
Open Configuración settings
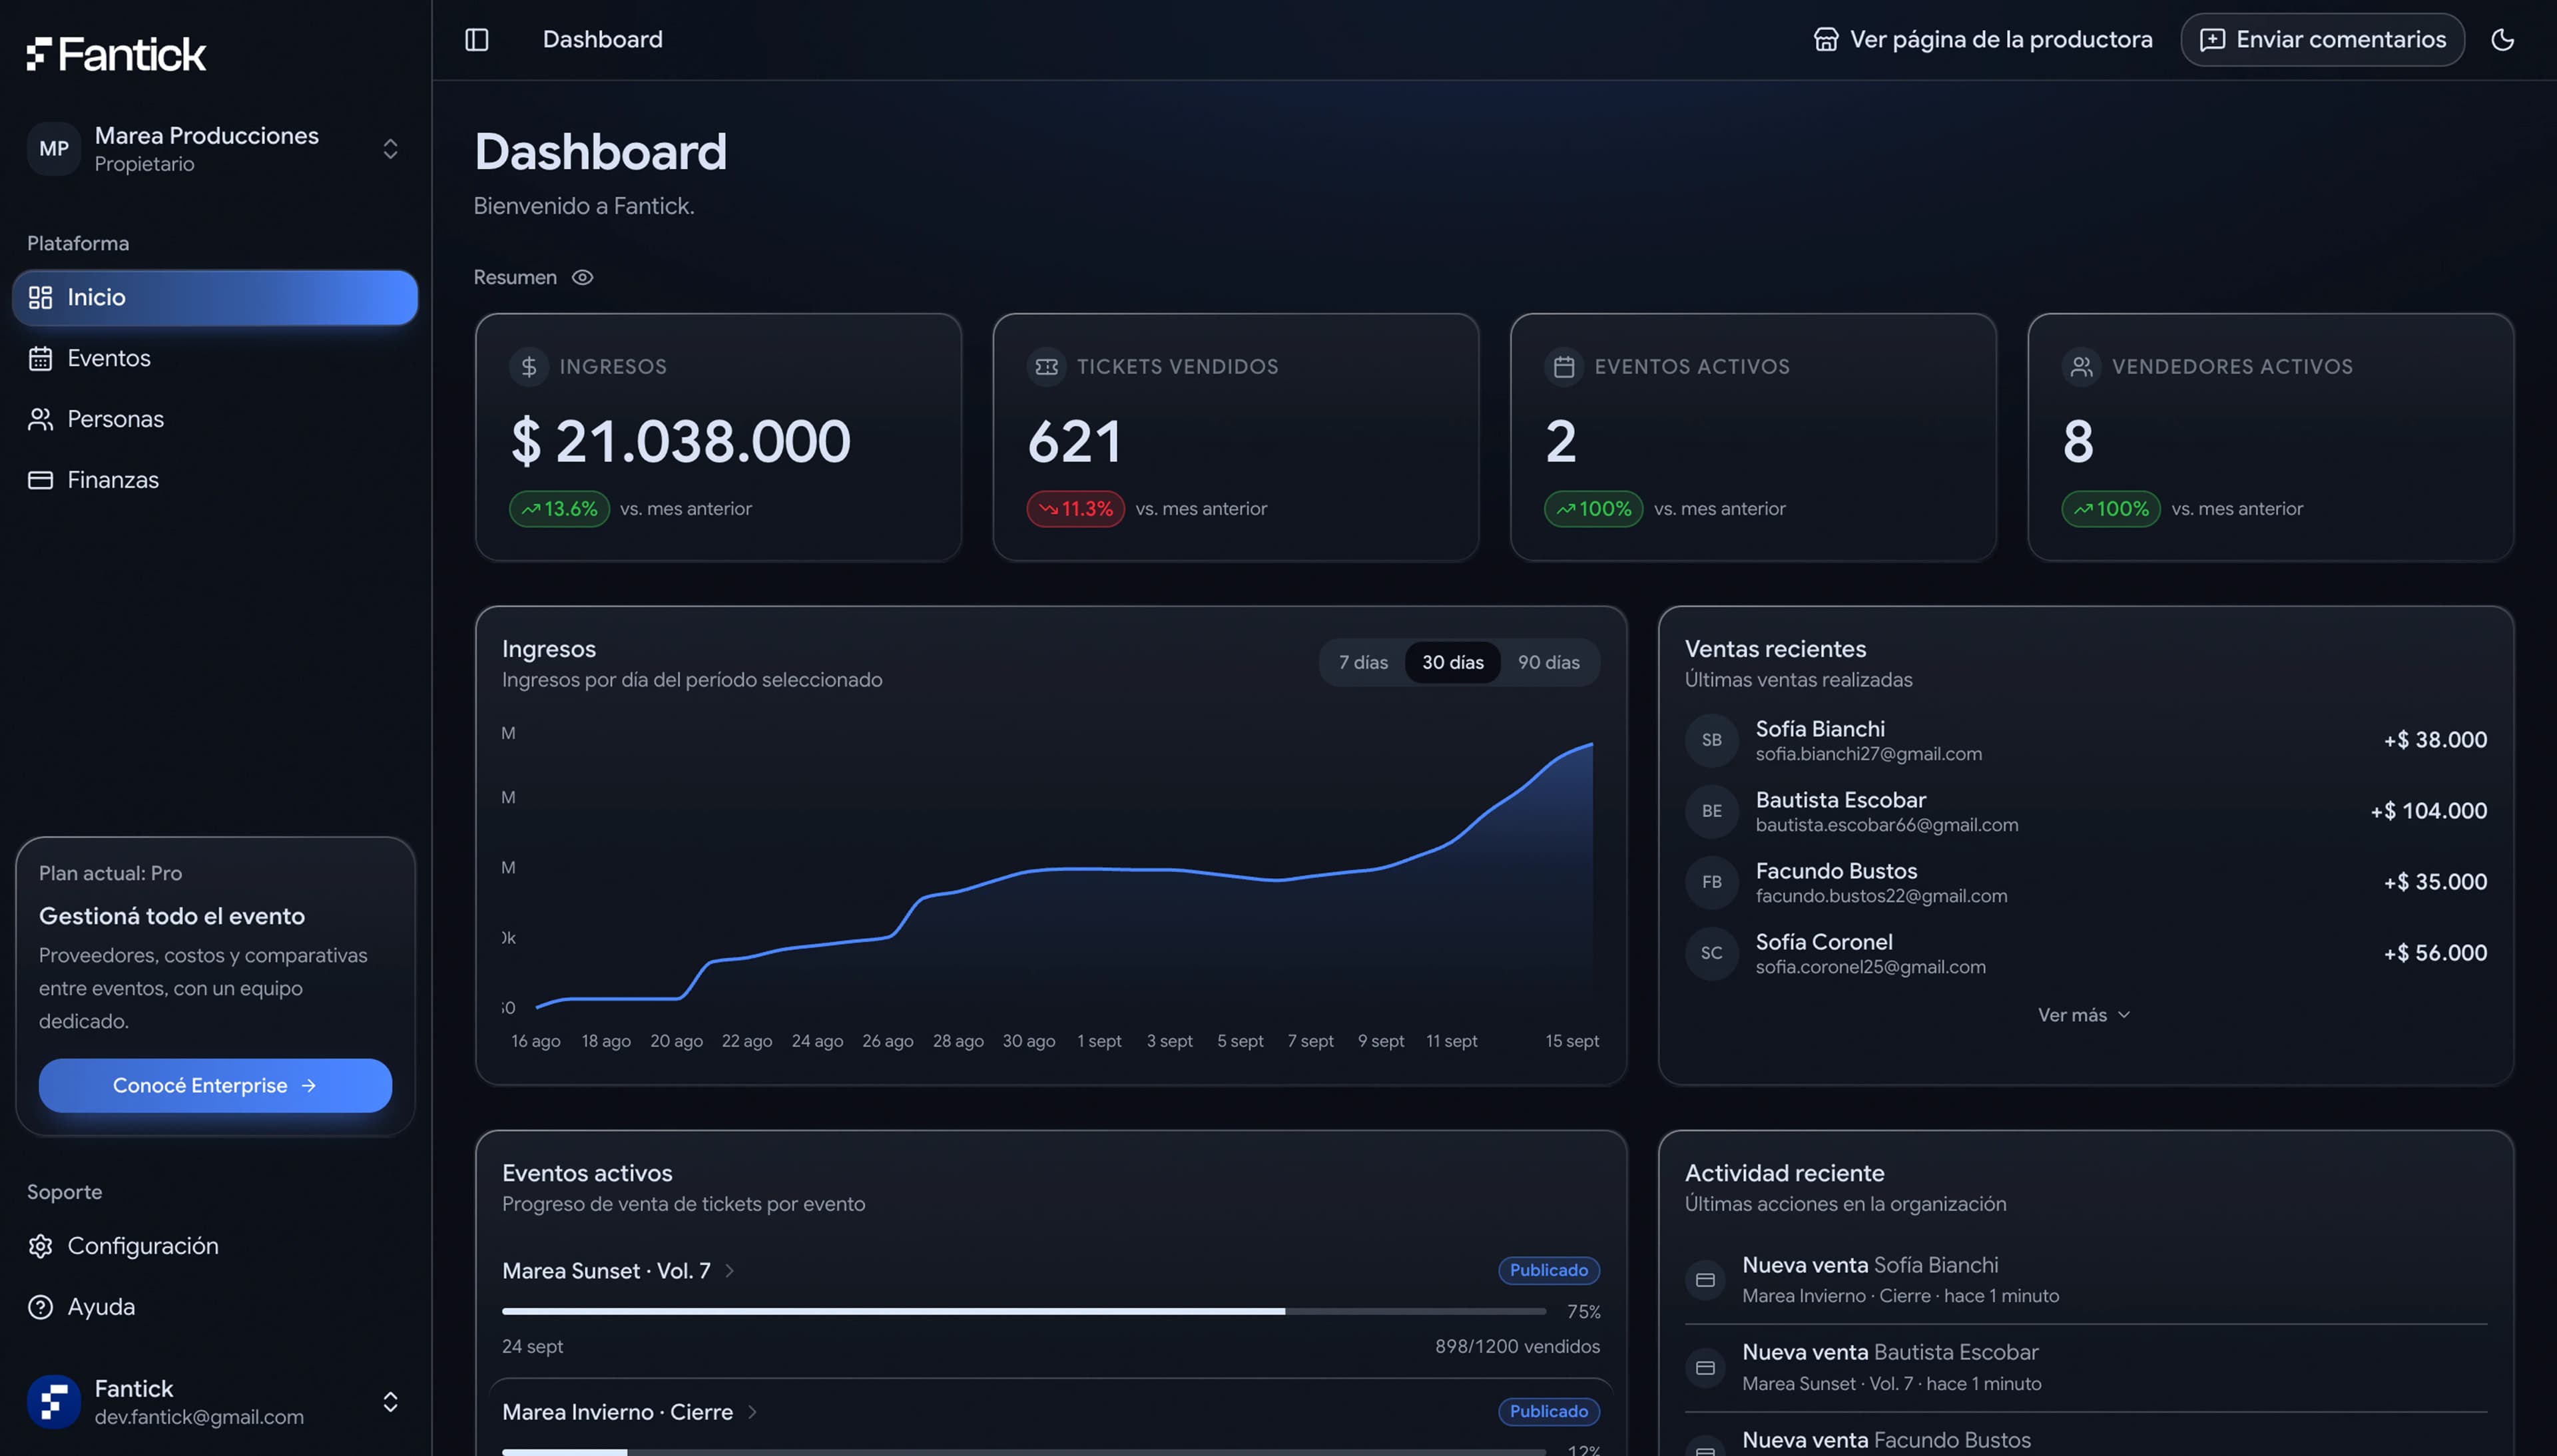coord(215,1247)
